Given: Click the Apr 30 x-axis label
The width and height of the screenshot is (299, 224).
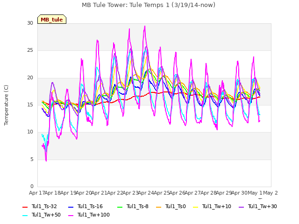Looking at the screenshot, I should [x=239, y=193].
